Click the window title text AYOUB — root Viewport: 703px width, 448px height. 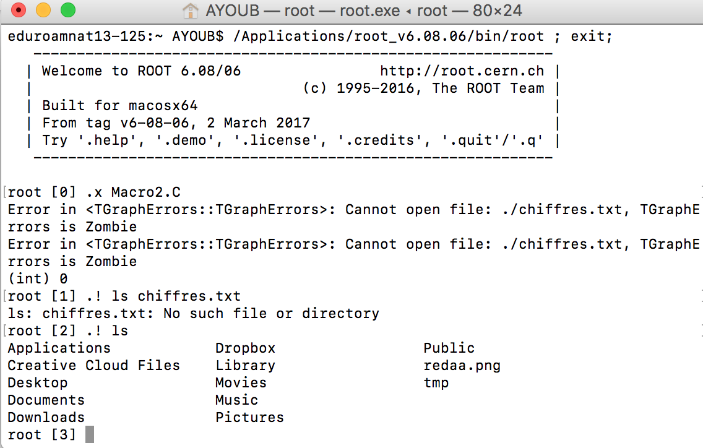[x=260, y=11]
